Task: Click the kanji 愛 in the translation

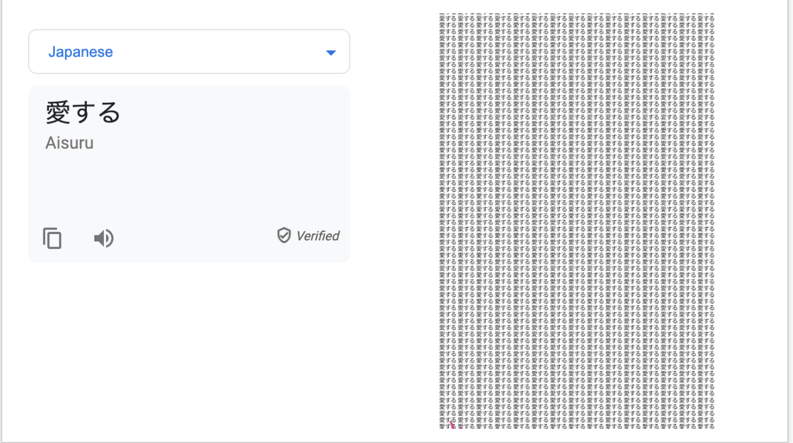Action: pyautogui.click(x=58, y=112)
